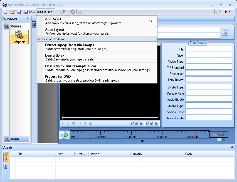
Task: Click the Save As toolbar button
Action: (x=29, y=12)
